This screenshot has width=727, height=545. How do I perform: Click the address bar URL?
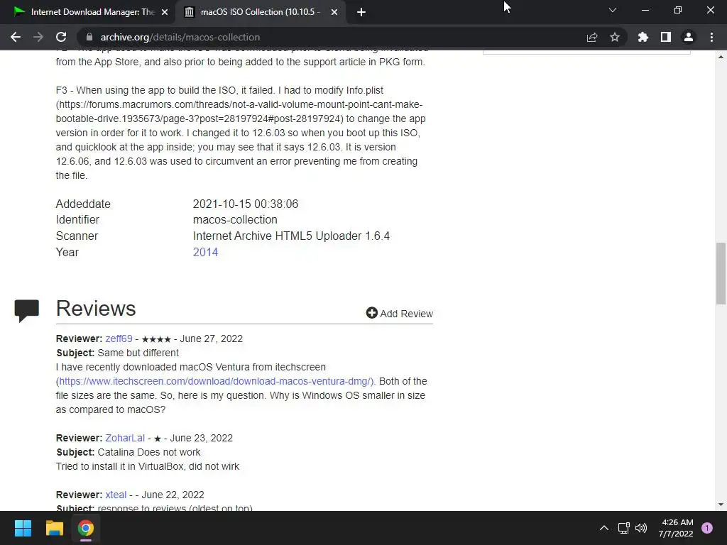[180, 37]
